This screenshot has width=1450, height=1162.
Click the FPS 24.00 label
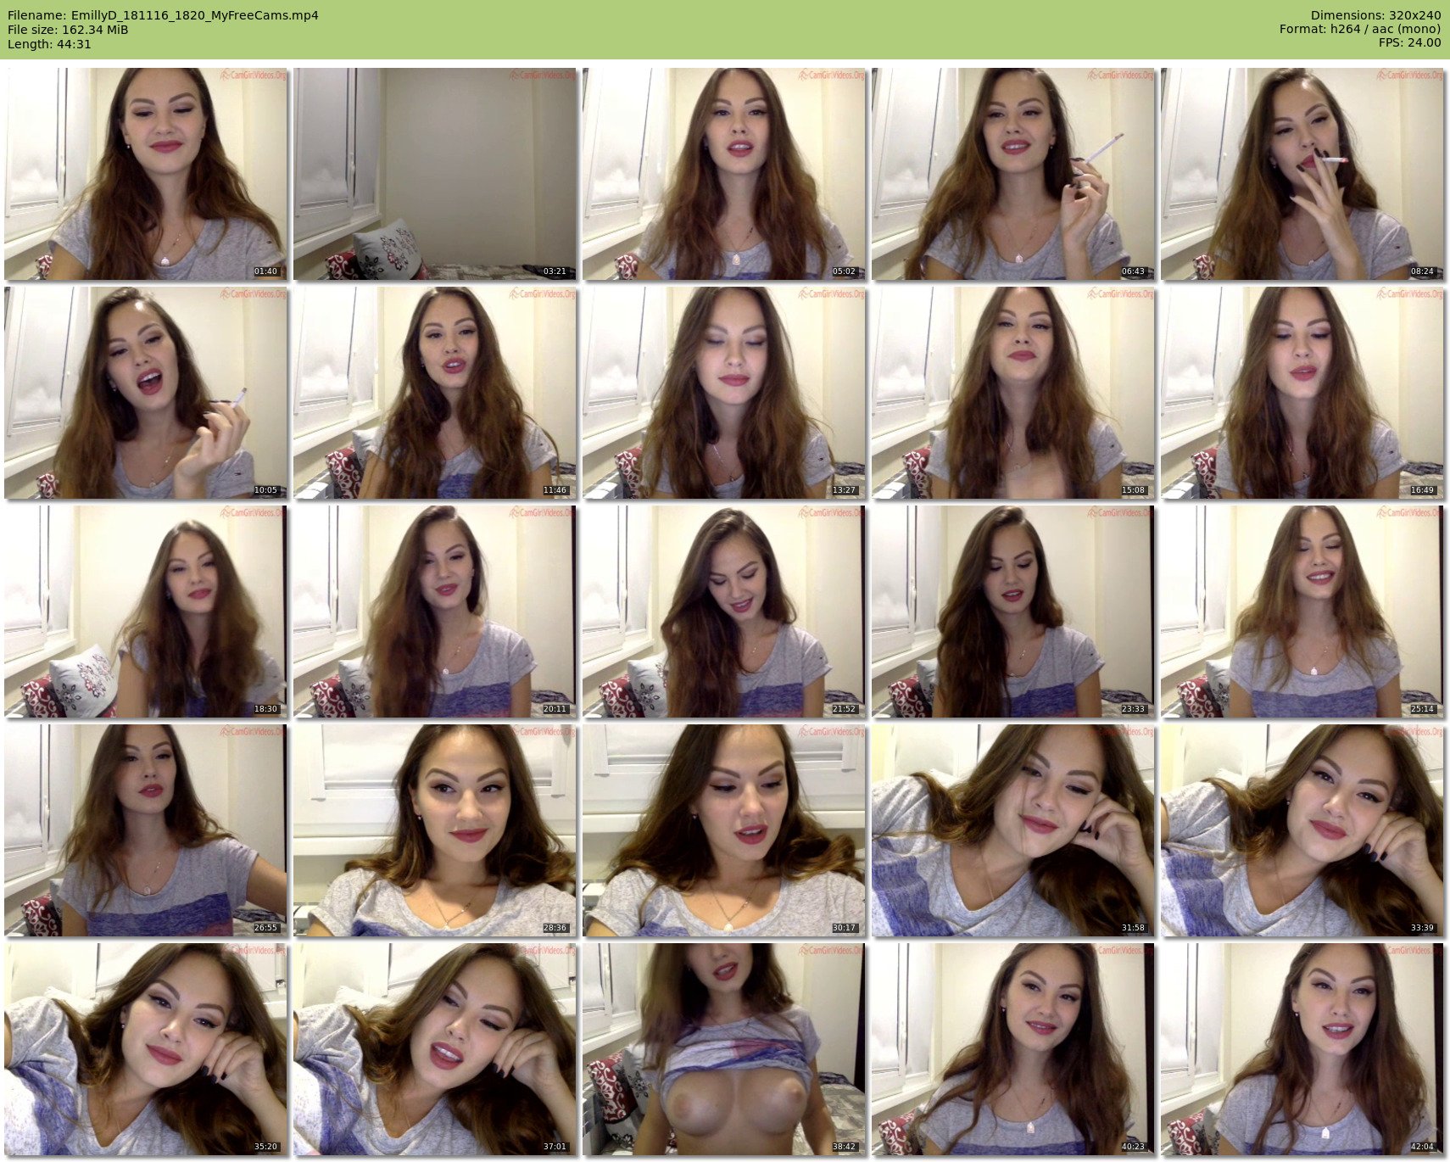point(1409,42)
